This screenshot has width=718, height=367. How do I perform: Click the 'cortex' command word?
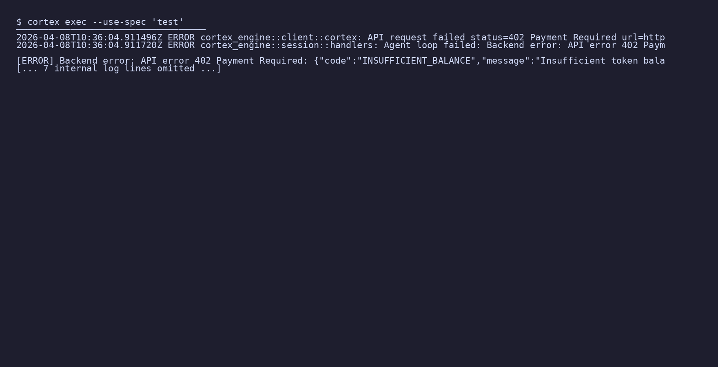(x=43, y=22)
